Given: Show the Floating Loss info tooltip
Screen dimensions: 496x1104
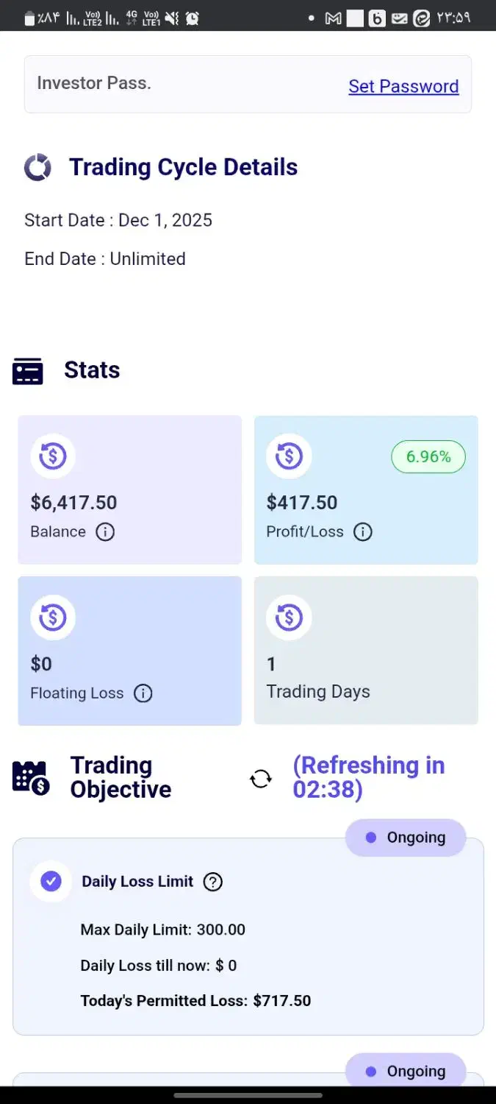Looking at the screenshot, I should coord(143,693).
